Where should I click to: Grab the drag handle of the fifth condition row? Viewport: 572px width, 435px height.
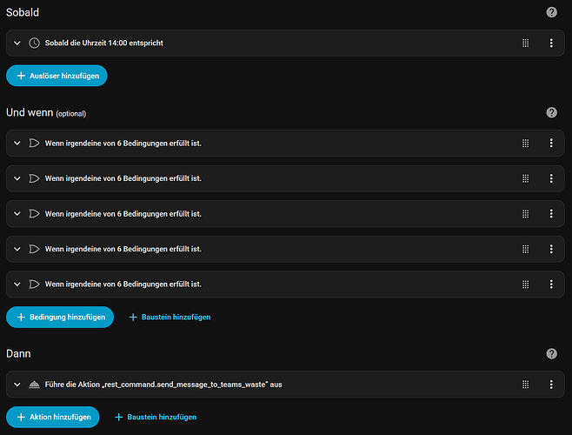525,284
